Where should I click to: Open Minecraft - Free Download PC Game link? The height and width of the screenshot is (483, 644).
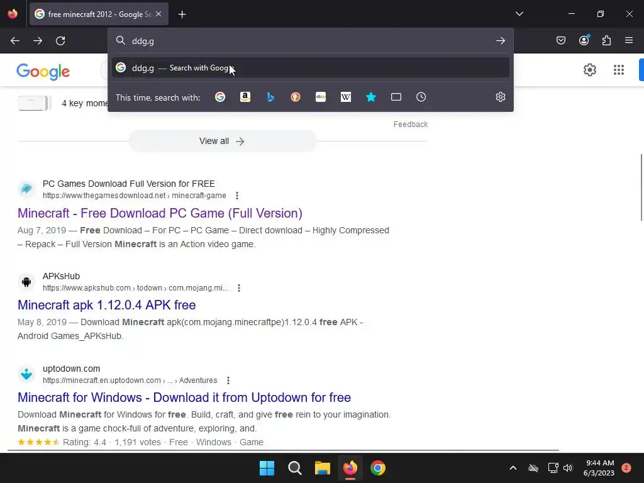[160, 213]
